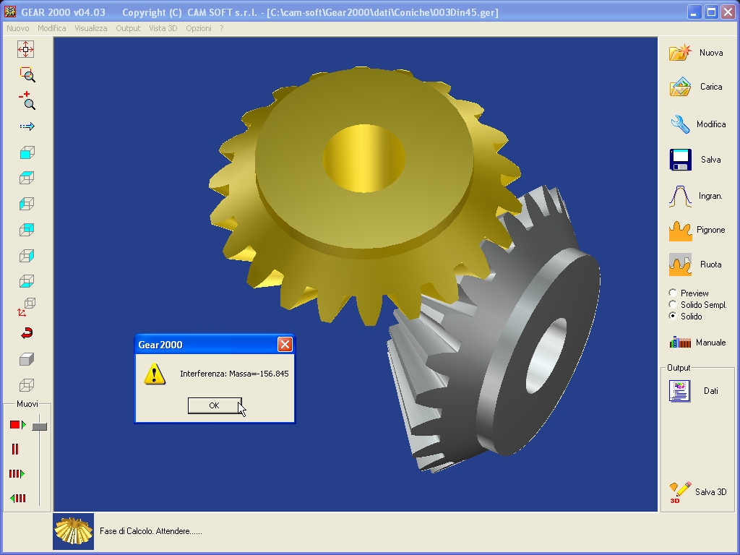
Task: Switch to the bottom face cube view
Action: pos(27,281)
